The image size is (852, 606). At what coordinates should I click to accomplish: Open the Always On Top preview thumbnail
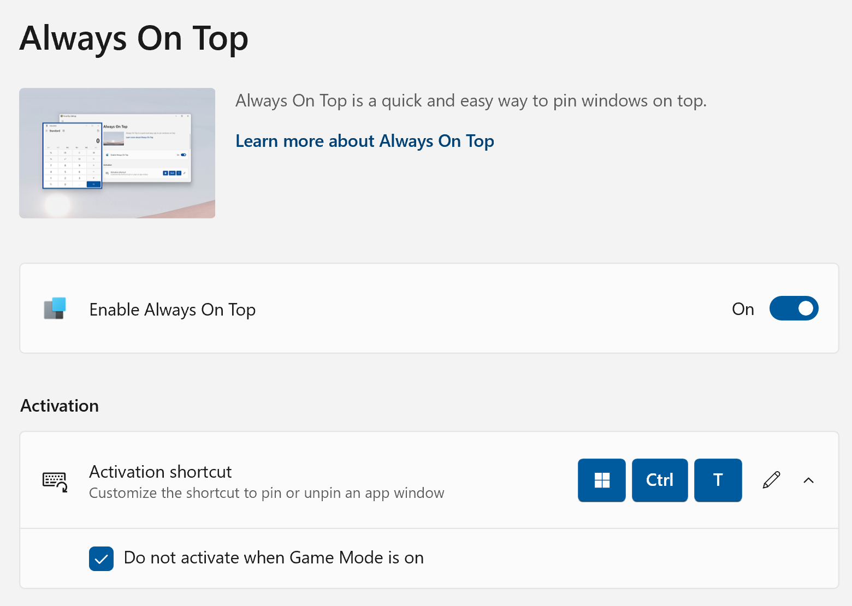(117, 153)
